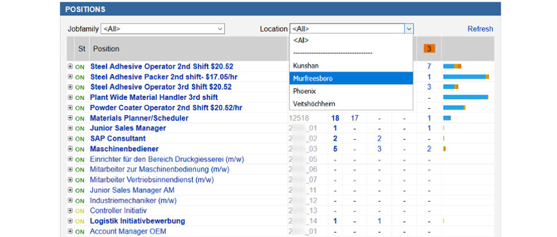Viewport: 557px width, 237px height.
Task: Select Murfreesboro in Location list
Action: pyautogui.click(x=351, y=79)
